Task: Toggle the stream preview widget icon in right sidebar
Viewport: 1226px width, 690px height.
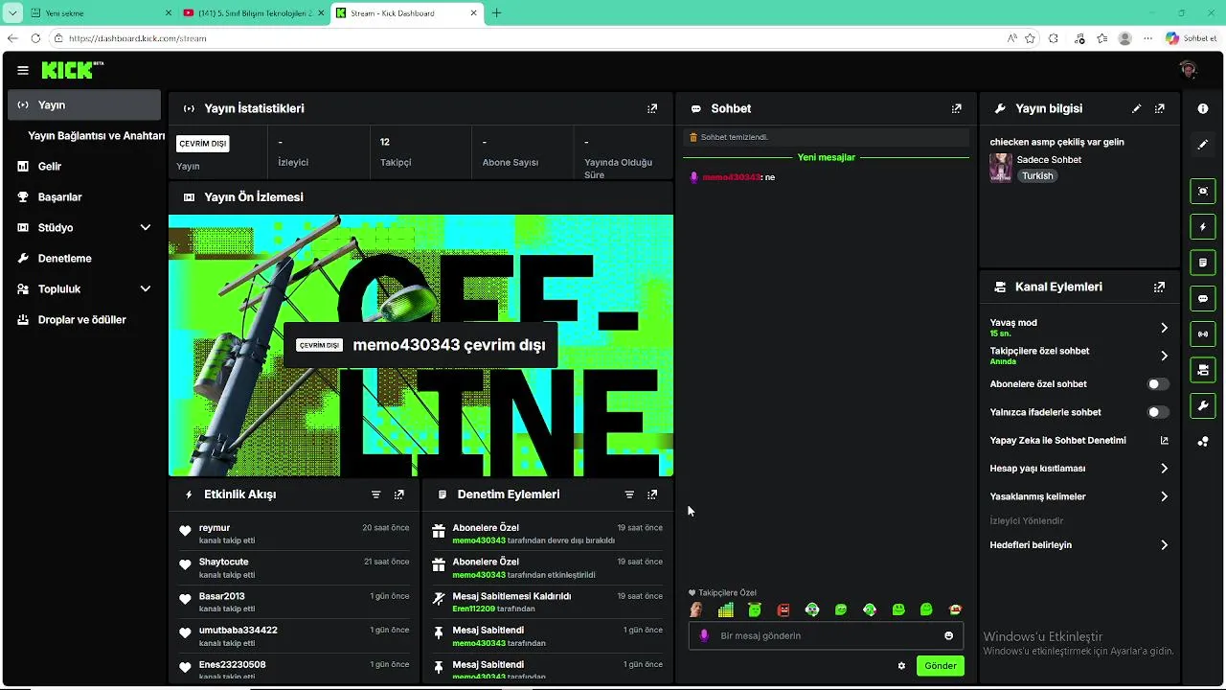Action: 1203,191
